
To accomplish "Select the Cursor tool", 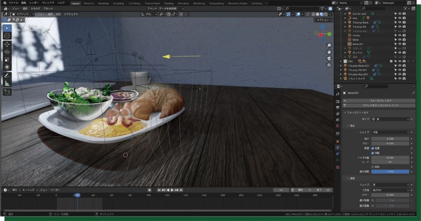I will click(7, 36).
